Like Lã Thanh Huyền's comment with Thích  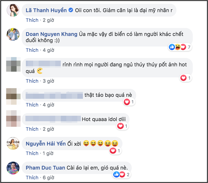[32, 20]
